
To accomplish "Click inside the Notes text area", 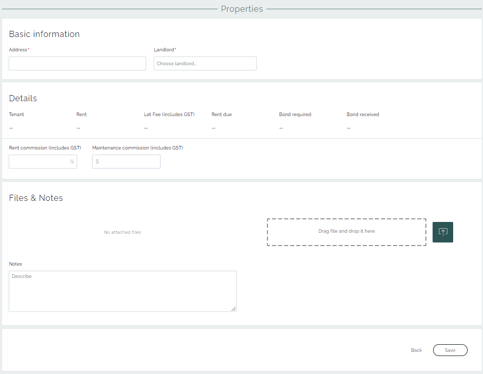I will 122,291.
